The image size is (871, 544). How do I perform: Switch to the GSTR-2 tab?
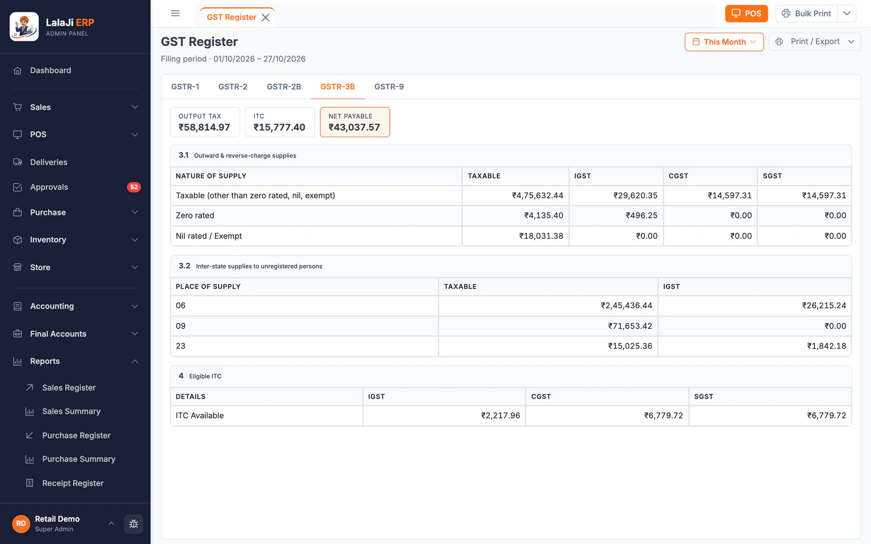(x=233, y=87)
